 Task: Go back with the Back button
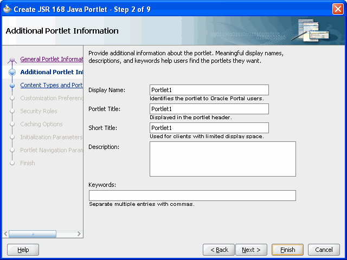219,250
